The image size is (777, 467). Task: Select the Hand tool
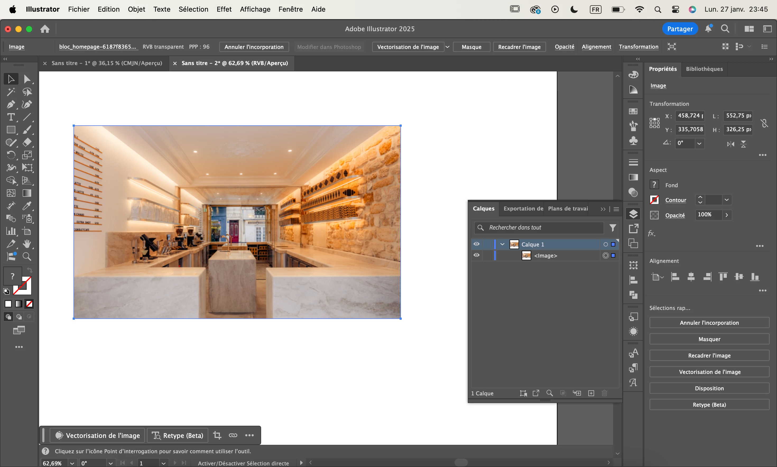[x=27, y=244]
